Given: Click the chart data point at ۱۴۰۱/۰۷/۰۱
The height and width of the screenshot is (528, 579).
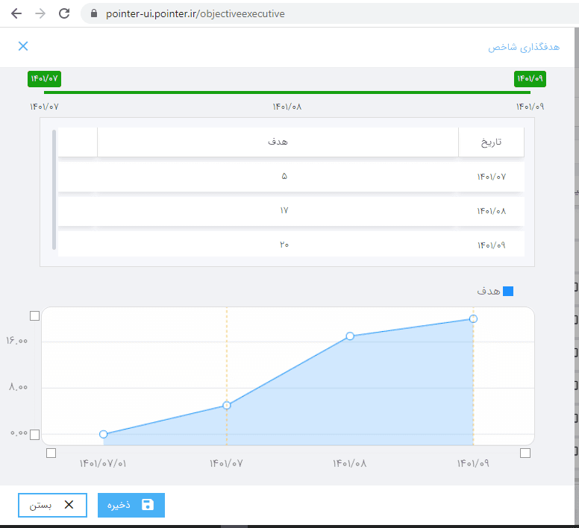Looking at the screenshot, I should pos(104,434).
